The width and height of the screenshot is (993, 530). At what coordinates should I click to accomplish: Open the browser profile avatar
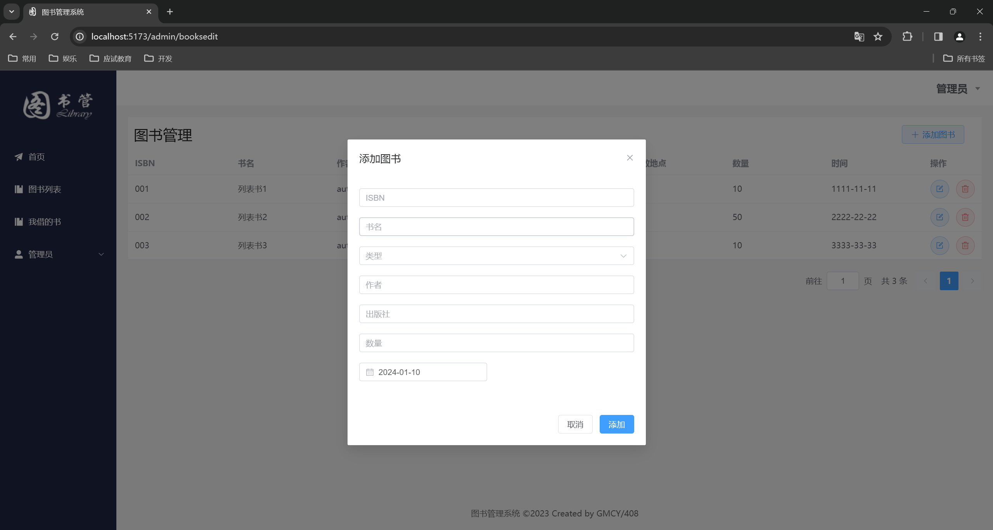(959, 36)
